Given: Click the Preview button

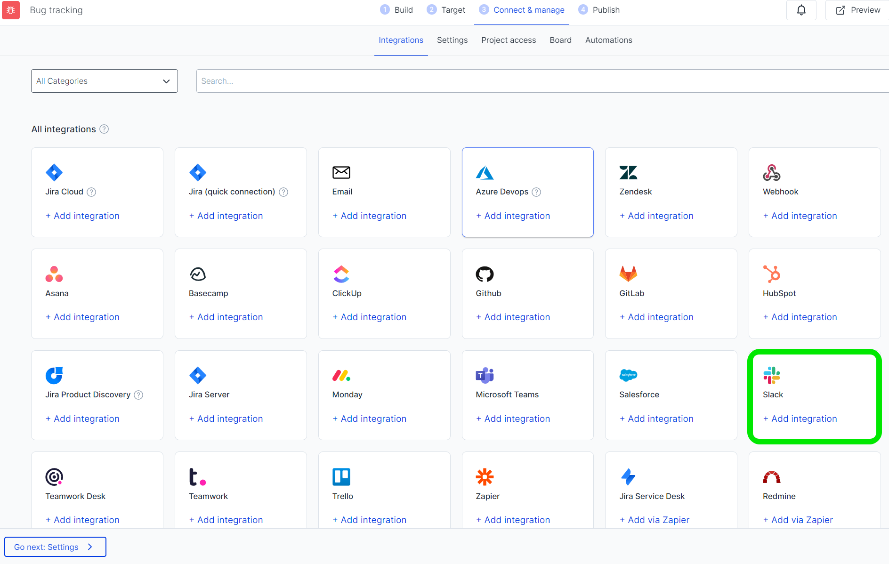Looking at the screenshot, I should [x=857, y=10].
